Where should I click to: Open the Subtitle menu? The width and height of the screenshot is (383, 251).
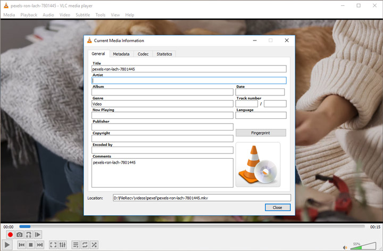tap(83, 15)
